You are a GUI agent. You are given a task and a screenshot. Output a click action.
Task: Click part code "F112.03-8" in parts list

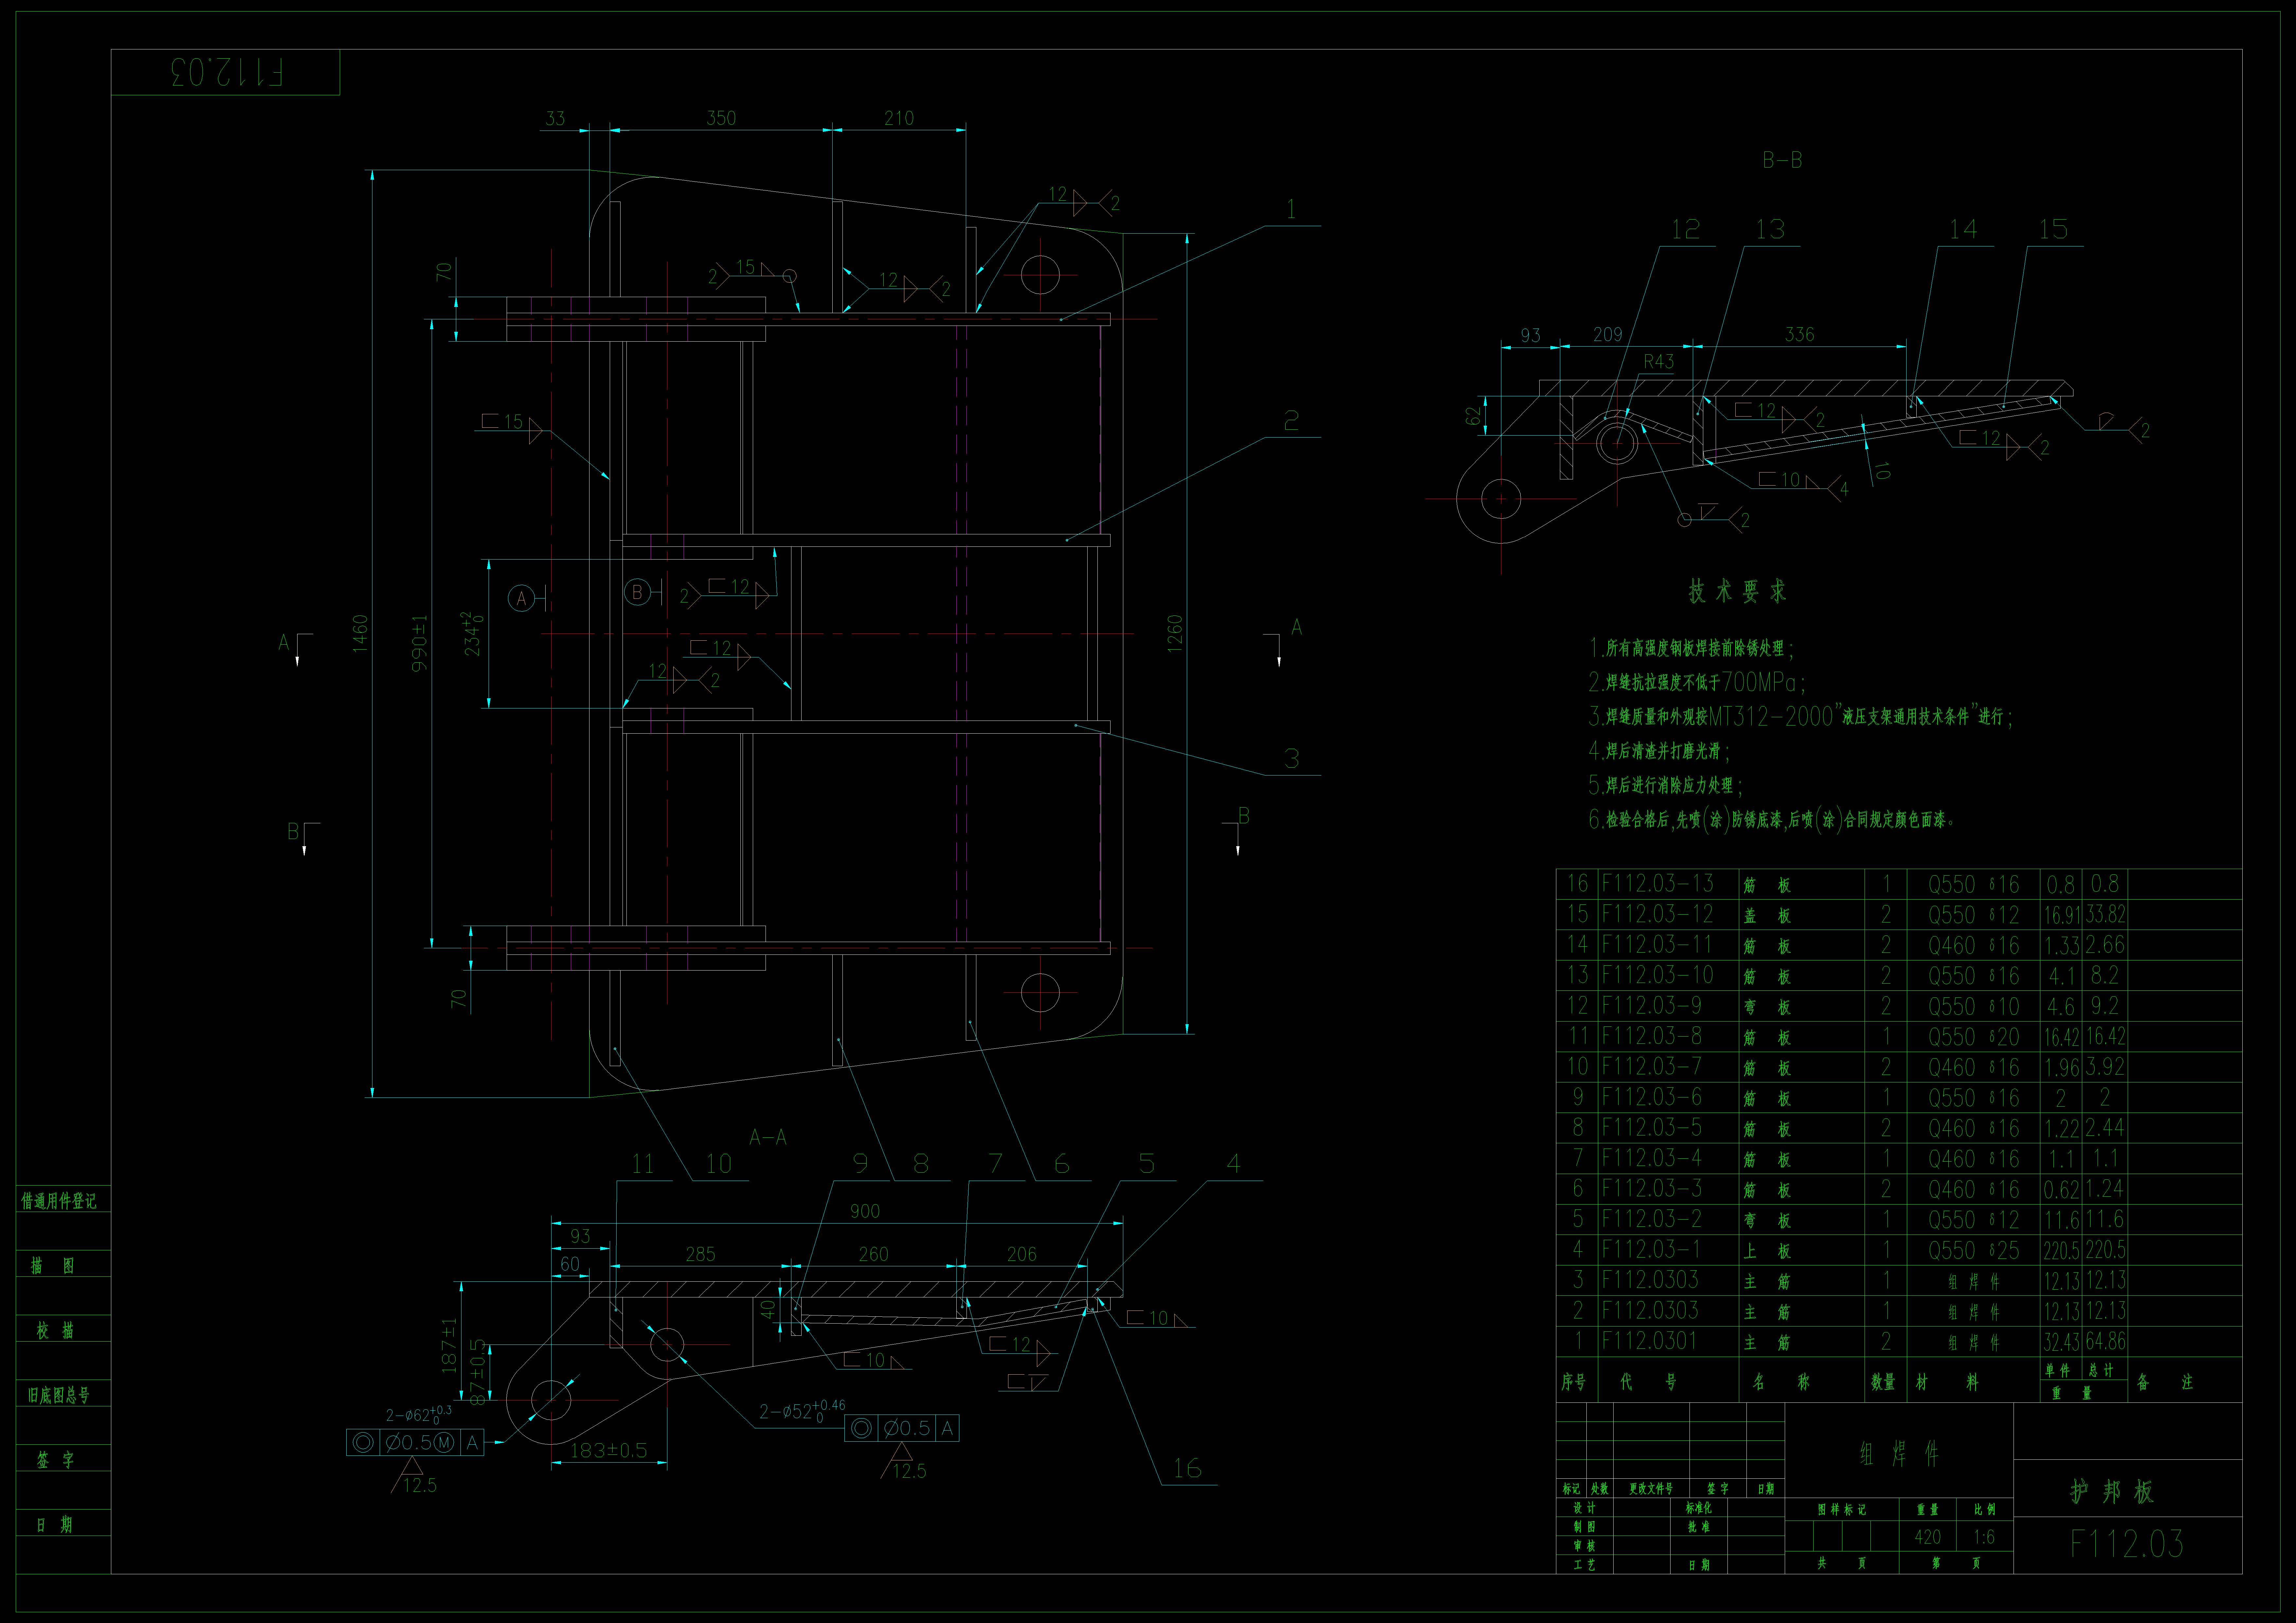pos(1651,1036)
